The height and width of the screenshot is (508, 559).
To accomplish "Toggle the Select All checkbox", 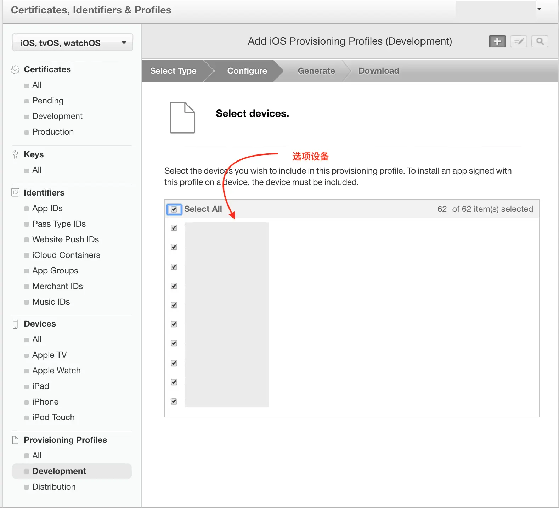I will 174,209.
